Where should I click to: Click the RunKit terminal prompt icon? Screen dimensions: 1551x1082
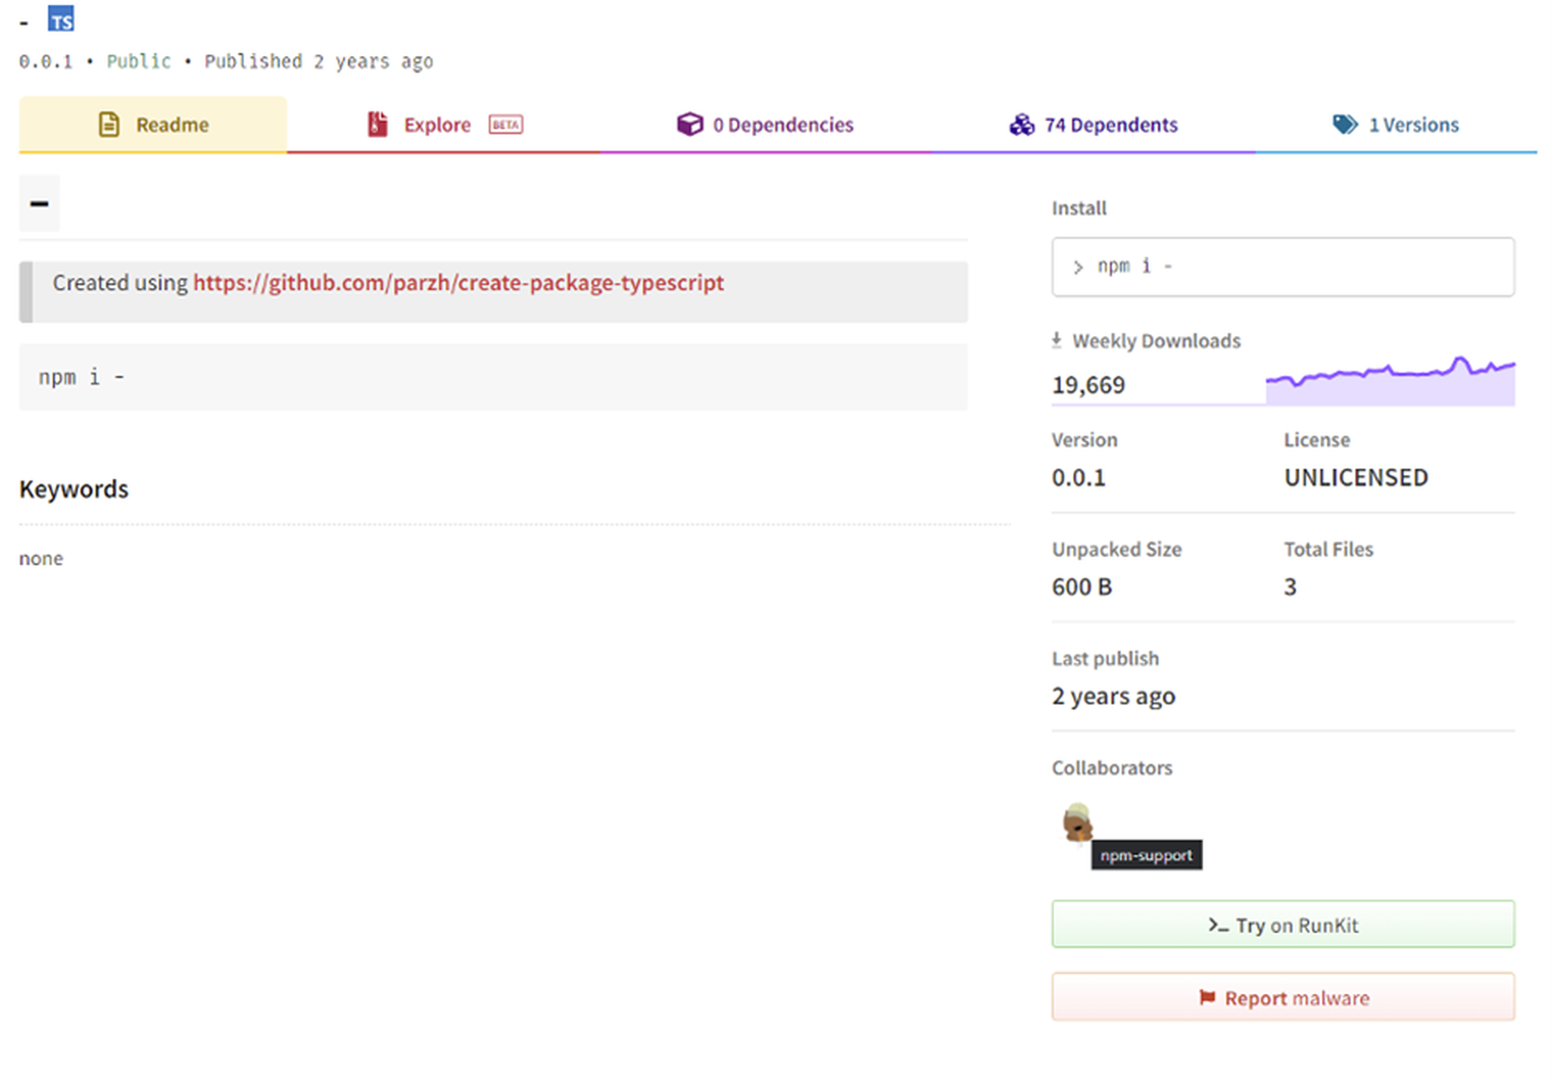[1217, 924]
